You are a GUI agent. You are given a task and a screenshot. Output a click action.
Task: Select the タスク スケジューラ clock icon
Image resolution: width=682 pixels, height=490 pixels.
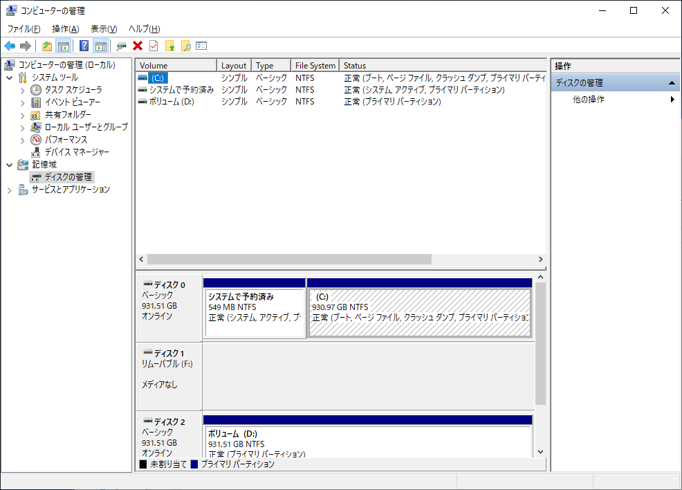point(36,90)
